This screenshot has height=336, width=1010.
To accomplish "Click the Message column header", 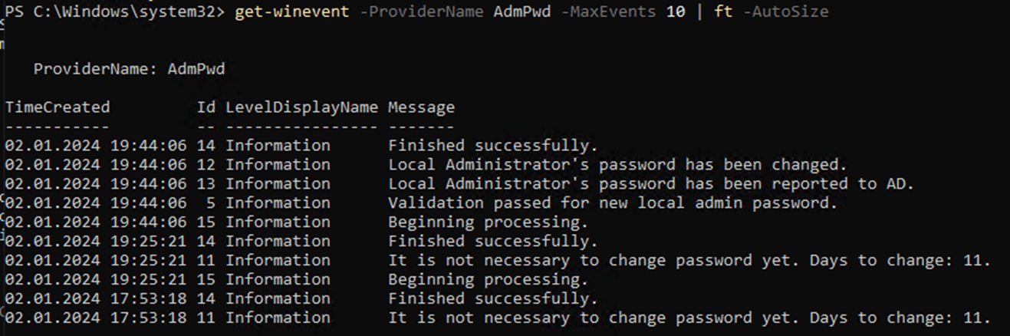I will pos(421,107).
